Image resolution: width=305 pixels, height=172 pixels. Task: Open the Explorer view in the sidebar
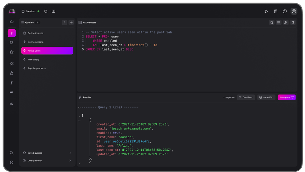[12, 43]
